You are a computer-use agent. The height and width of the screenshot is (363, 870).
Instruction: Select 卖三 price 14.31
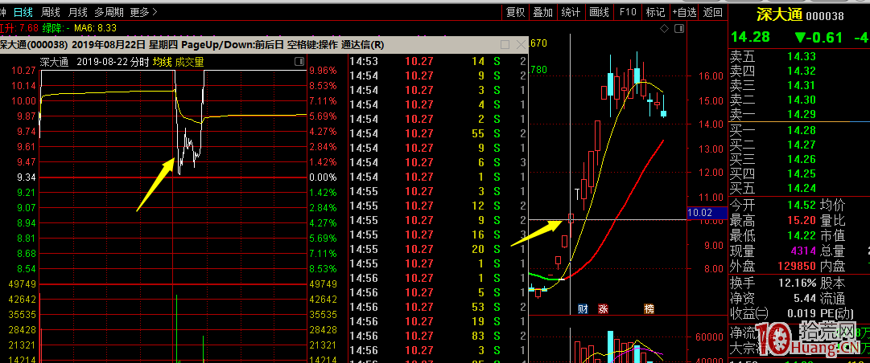point(802,85)
